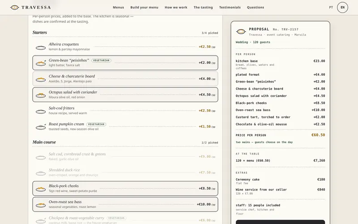Click the Oven-roast sea bass plate icon
This screenshot has width=358, height=224.
tap(41, 205)
